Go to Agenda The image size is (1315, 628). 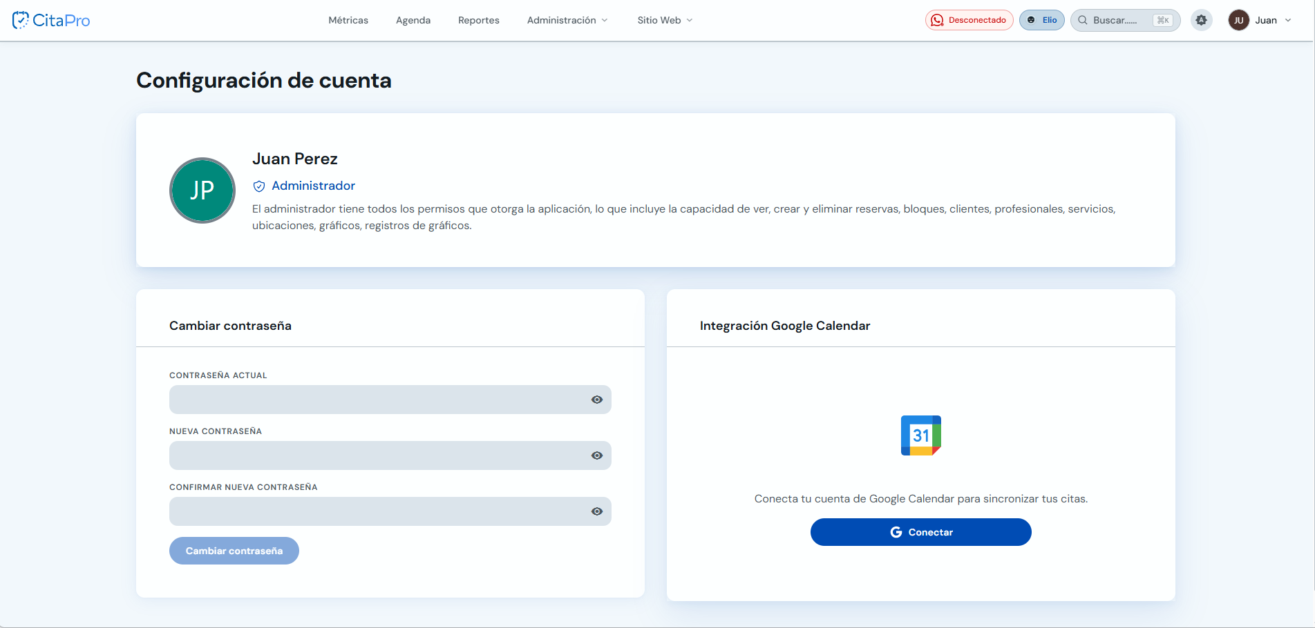click(413, 20)
